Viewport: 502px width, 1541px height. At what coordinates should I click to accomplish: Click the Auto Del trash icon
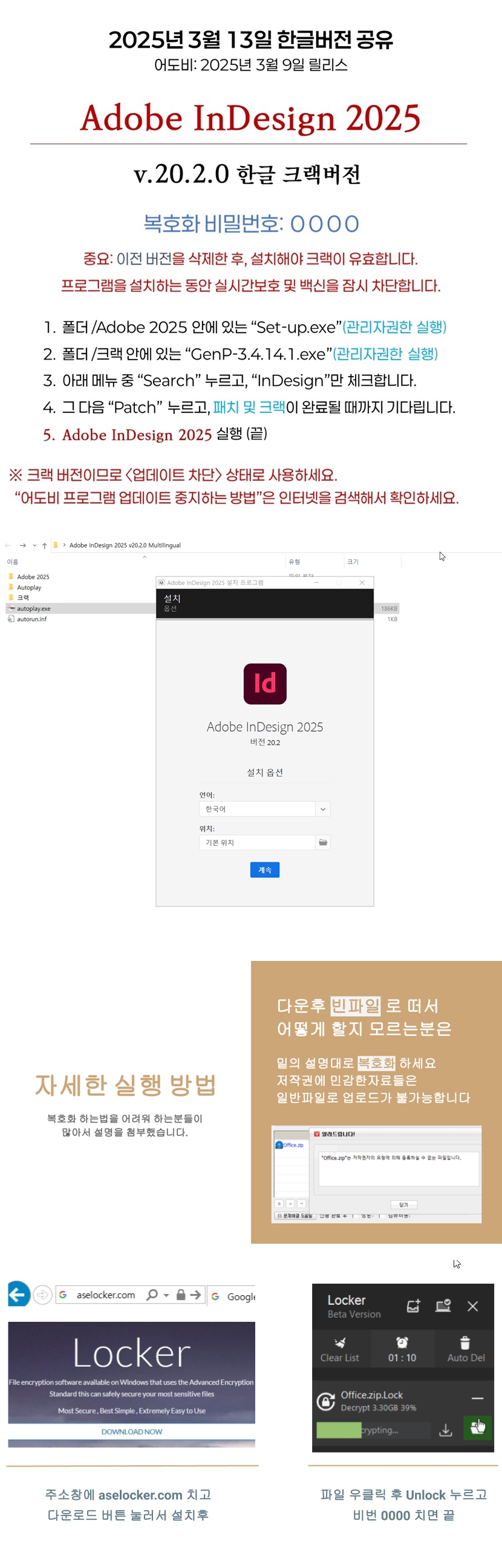[x=465, y=1342]
